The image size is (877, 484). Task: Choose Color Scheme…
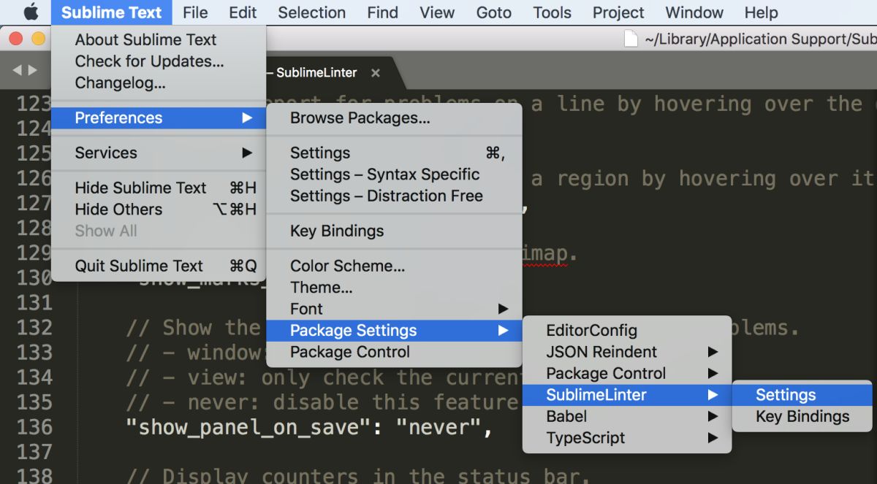click(394, 266)
